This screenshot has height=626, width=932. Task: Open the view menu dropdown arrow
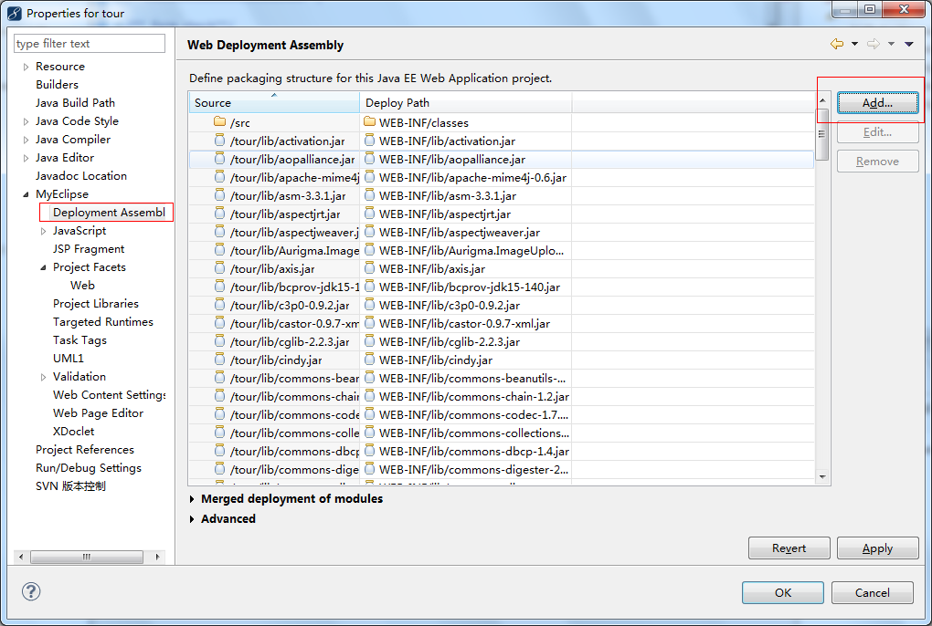908,44
